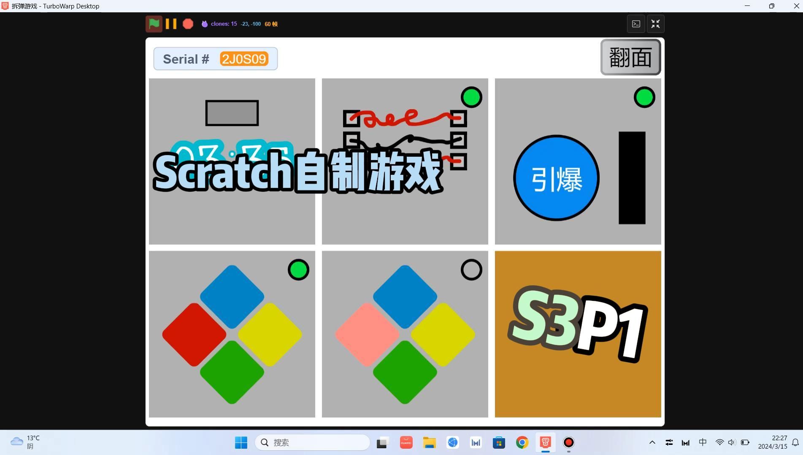The width and height of the screenshot is (803, 455).
Task: Open the blue M app on the taskbar
Action: click(x=476, y=442)
